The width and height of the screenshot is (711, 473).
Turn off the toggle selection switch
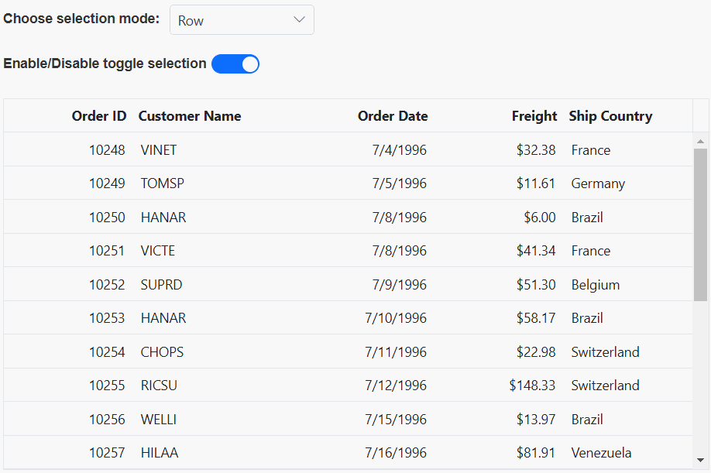[235, 64]
